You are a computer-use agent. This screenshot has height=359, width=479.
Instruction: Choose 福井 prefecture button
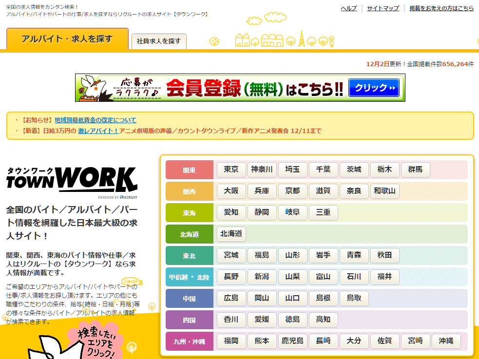click(x=384, y=277)
